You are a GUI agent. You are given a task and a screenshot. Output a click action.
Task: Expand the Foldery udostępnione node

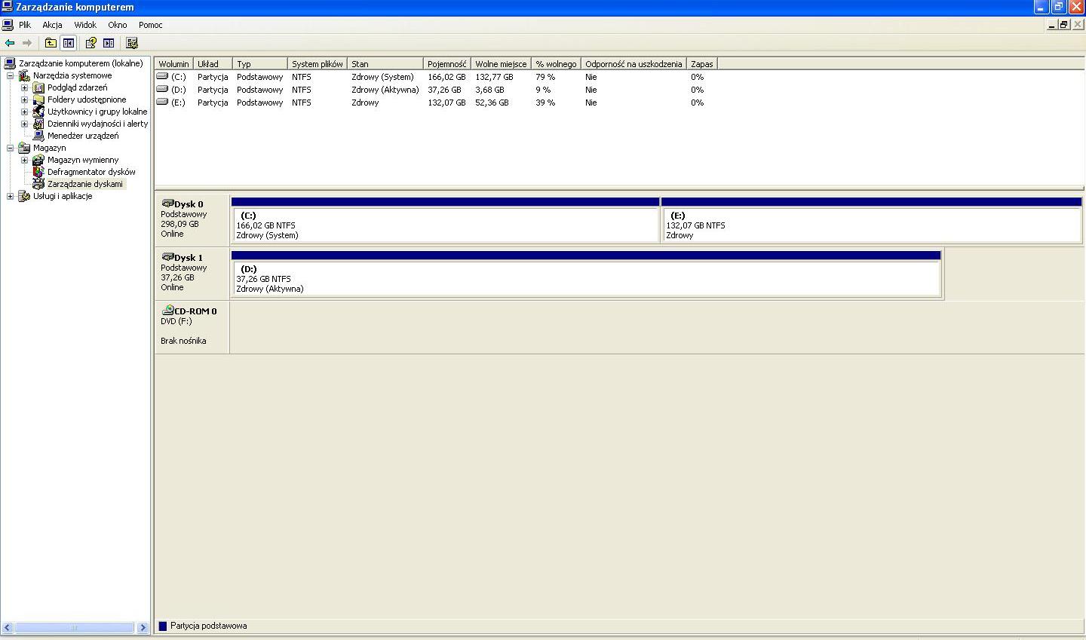pos(24,100)
